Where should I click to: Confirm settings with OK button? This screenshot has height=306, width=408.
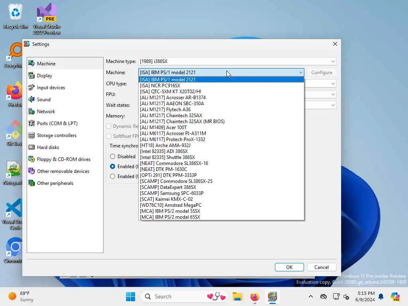[x=289, y=267]
